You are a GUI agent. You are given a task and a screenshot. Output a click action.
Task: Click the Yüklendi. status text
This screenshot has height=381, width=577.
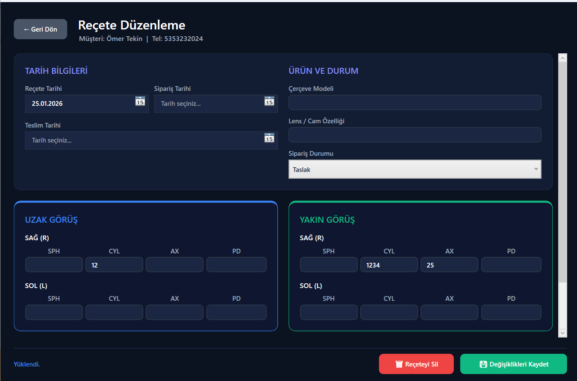pos(27,364)
